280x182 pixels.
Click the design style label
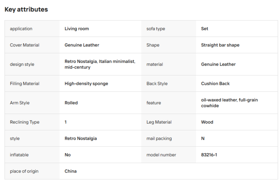pyautogui.click(x=22, y=64)
